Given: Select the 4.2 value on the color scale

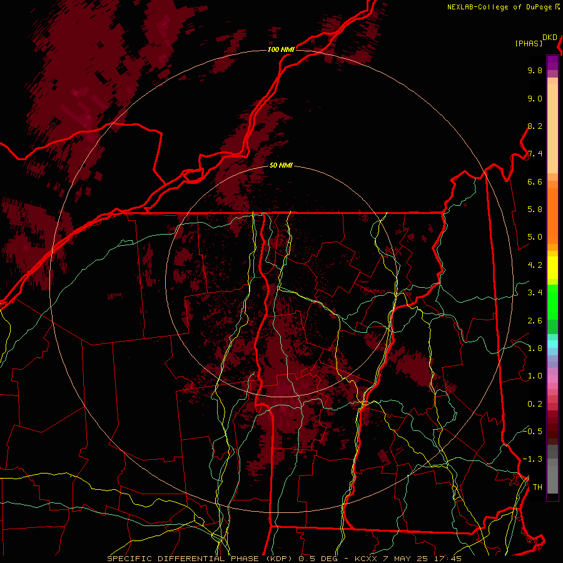Looking at the screenshot, I should [535, 265].
